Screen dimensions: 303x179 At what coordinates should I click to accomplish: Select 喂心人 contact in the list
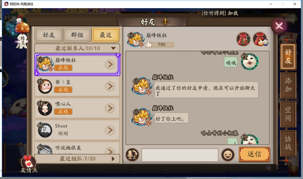(77, 108)
